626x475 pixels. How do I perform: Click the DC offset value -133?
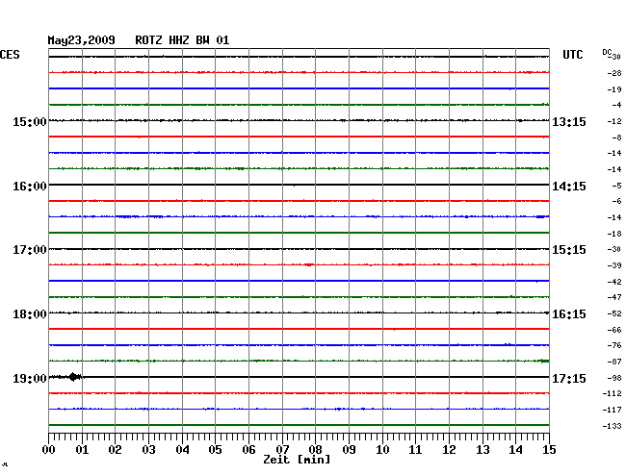point(612,426)
